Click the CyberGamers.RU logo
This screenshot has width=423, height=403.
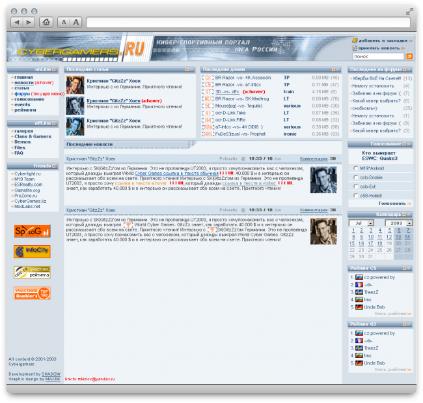81,49
